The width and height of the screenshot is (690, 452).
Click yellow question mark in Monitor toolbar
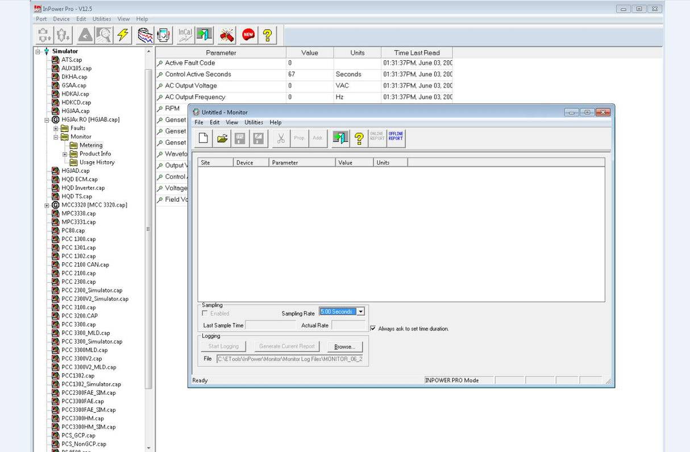pos(359,138)
